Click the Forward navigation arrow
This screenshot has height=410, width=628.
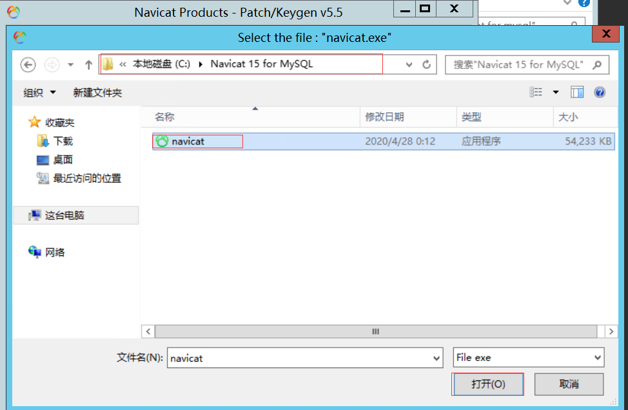(52, 64)
